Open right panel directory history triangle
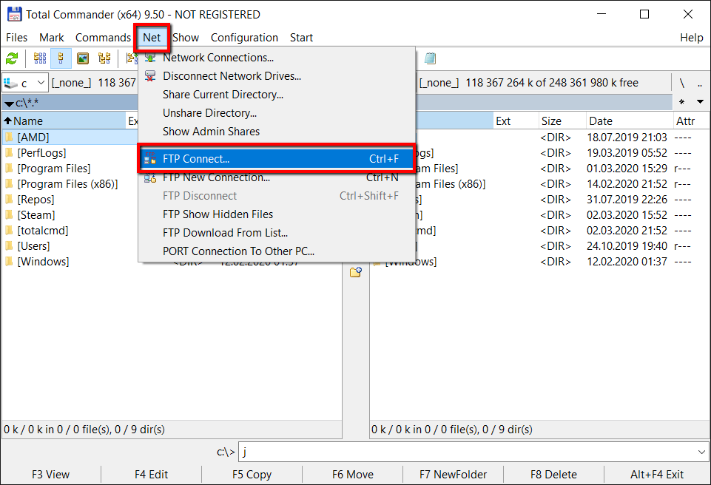711x485 pixels. pos(700,102)
